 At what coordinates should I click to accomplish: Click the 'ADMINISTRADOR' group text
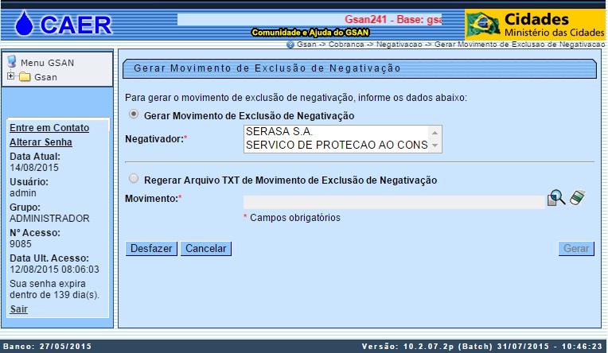click(49, 219)
